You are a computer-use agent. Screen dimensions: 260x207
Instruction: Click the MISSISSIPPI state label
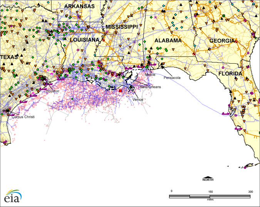tap(122, 27)
